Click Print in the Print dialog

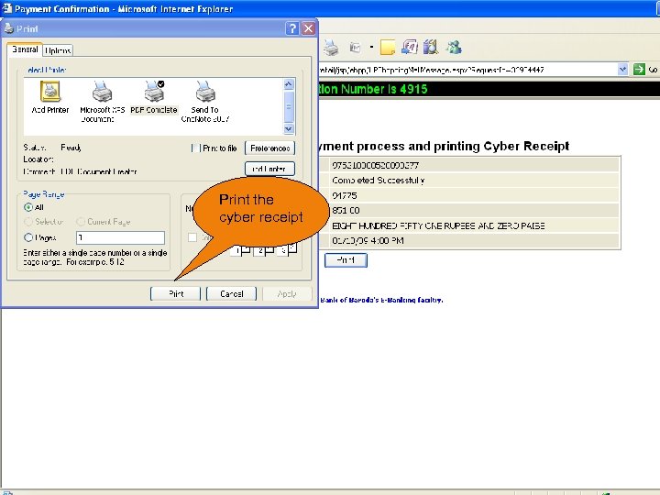click(x=175, y=294)
